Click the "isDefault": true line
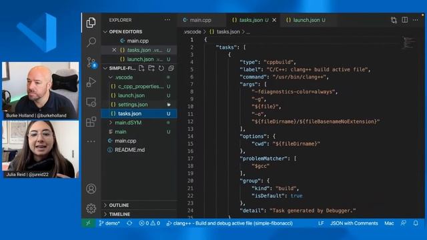The image size is (427, 240). [277, 195]
